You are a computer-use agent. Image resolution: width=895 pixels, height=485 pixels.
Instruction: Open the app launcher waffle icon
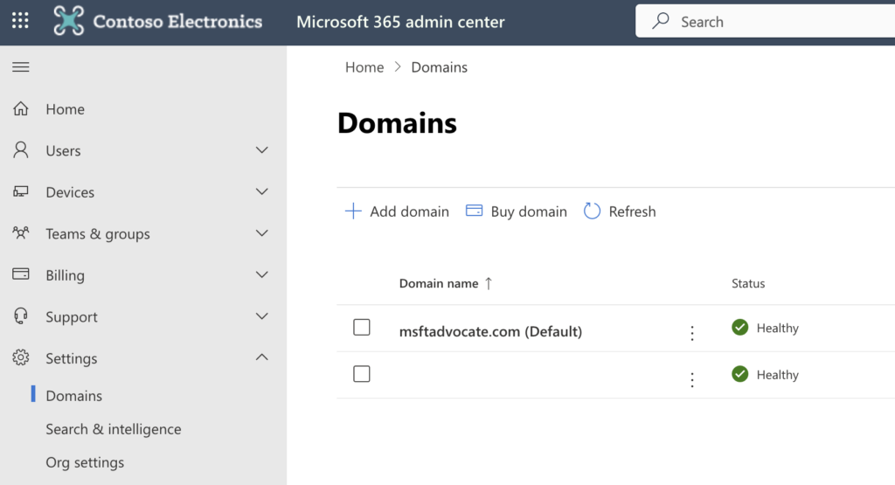(x=19, y=21)
